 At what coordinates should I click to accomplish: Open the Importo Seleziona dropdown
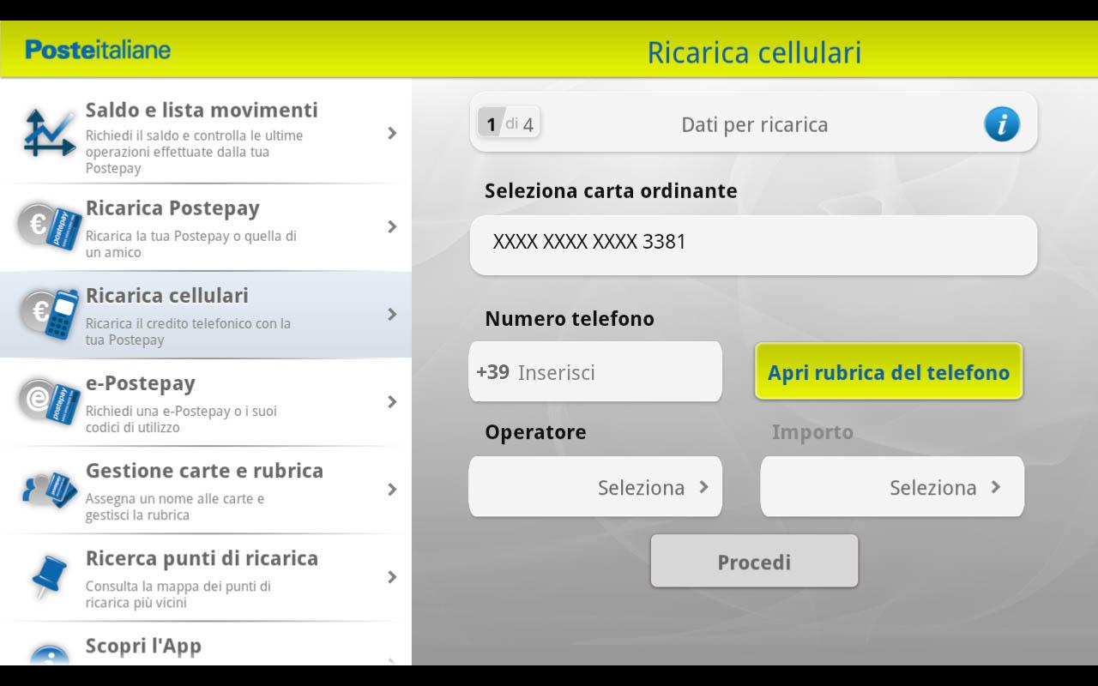click(x=892, y=486)
